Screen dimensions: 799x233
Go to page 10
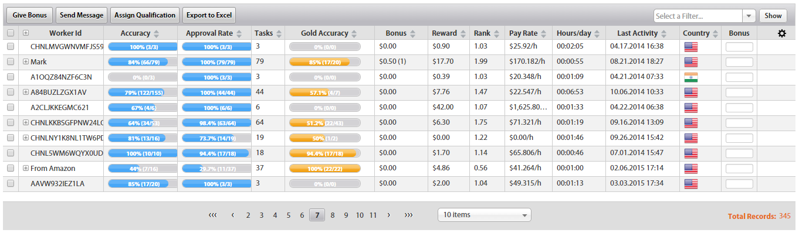tap(360, 215)
